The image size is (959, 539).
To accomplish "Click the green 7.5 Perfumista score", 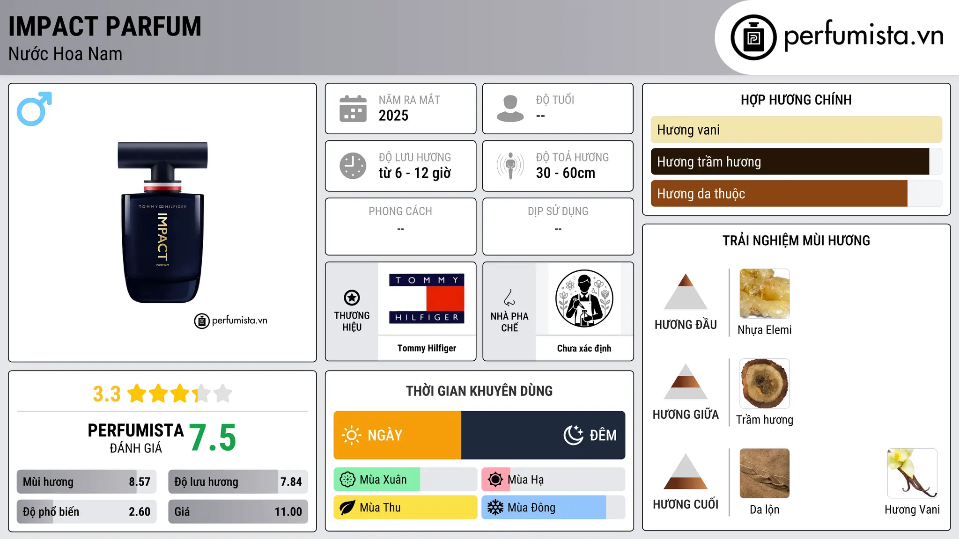I will tap(213, 437).
